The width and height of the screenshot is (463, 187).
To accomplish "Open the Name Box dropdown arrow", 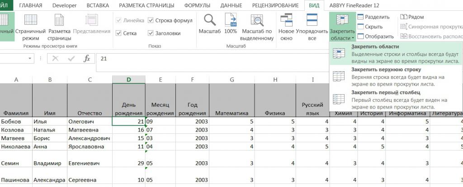I will [x=29, y=59].
